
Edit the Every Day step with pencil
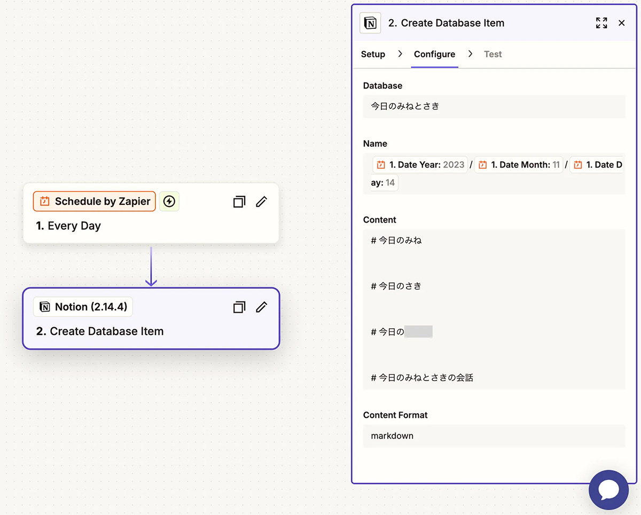pyautogui.click(x=261, y=202)
